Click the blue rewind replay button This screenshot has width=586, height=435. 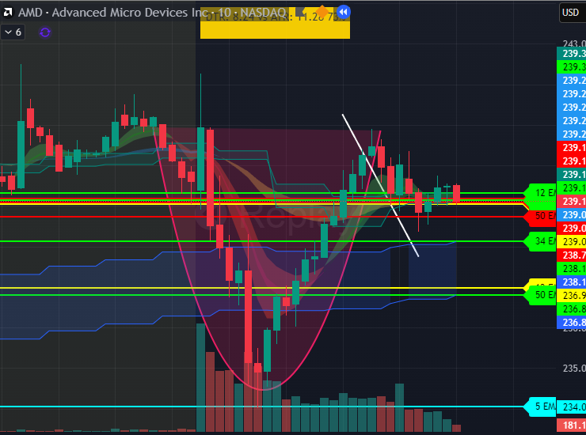[344, 12]
